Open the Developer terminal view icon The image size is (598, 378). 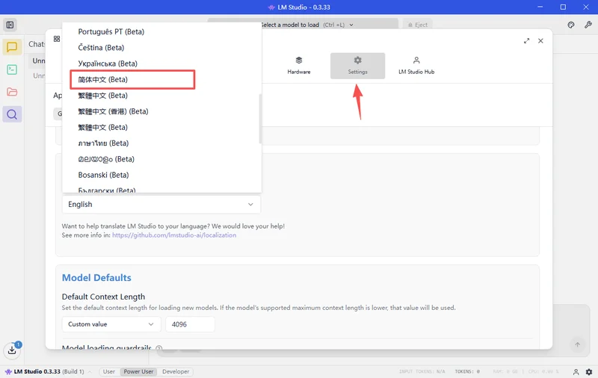pyautogui.click(x=12, y=69)
